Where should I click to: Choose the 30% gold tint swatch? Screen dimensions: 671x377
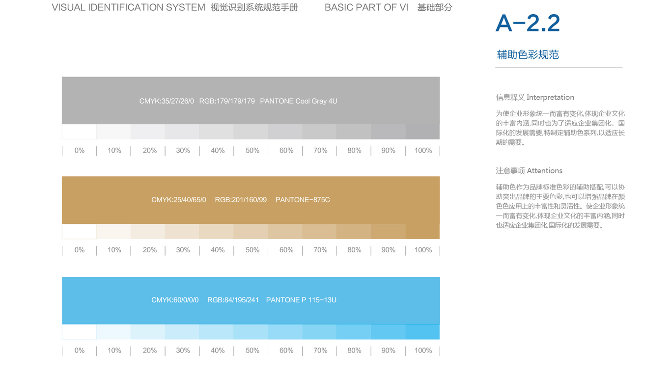[x=182, y=231]
